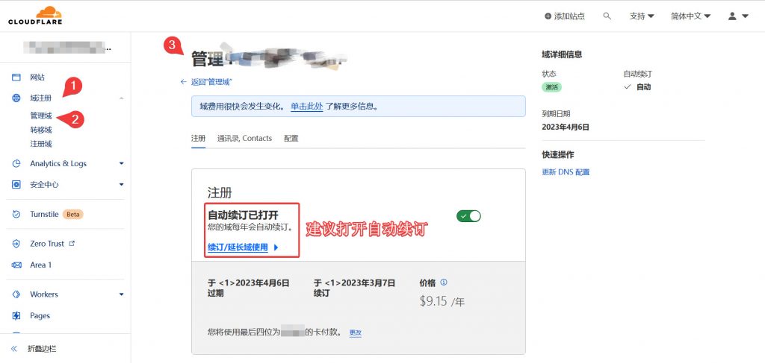Open the account name selector in sidebar
The image size is (765, 363).
[x=67, y=47]
